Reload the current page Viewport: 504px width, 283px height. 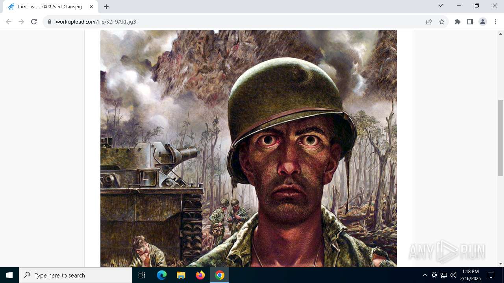[x=34, y=22]
